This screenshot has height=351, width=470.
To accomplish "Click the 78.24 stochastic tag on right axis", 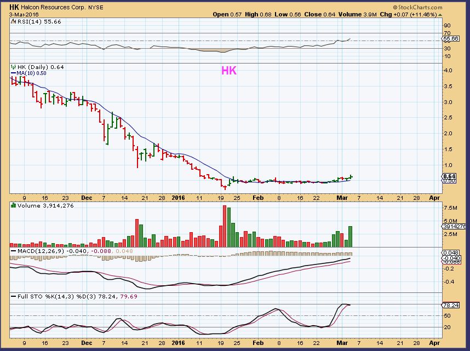I will click(x=450, y=305).
